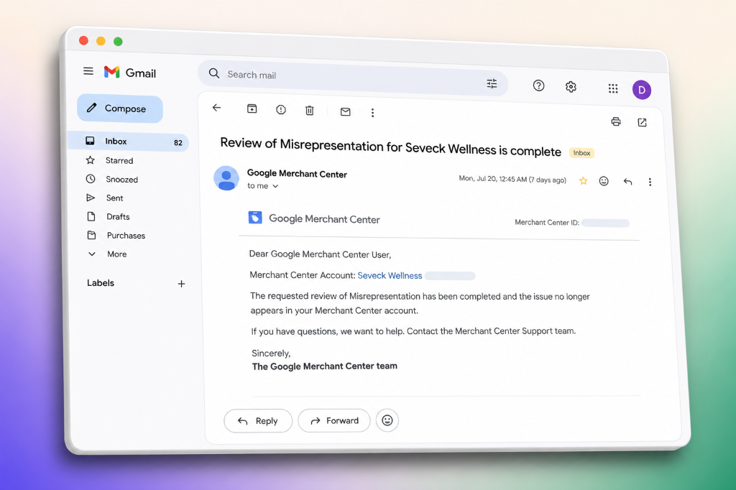Click the yellow minimize window button
Image resolution: width=736 pixels, height=490 pixels.
(101, 41)
